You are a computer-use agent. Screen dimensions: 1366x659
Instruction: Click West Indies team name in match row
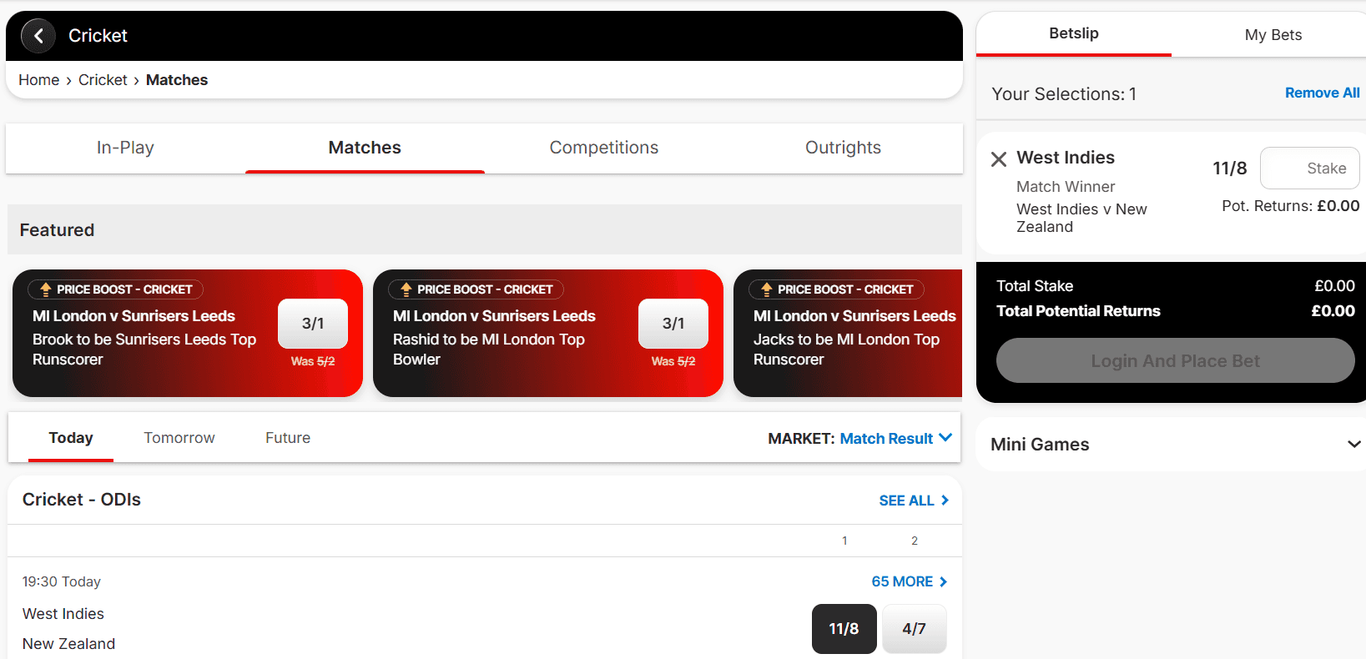click(63, 614)
